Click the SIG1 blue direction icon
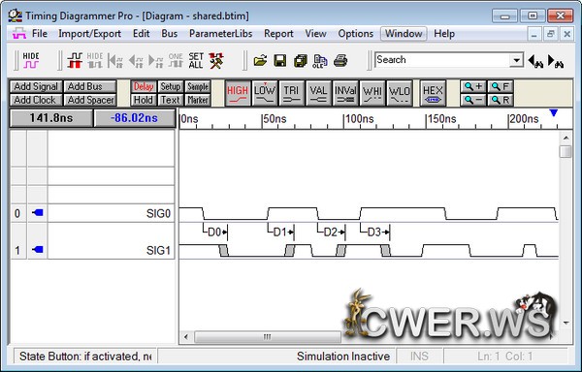Image resolution: width=582 pixels, height=372 pixels. click(x=38, y=250)
